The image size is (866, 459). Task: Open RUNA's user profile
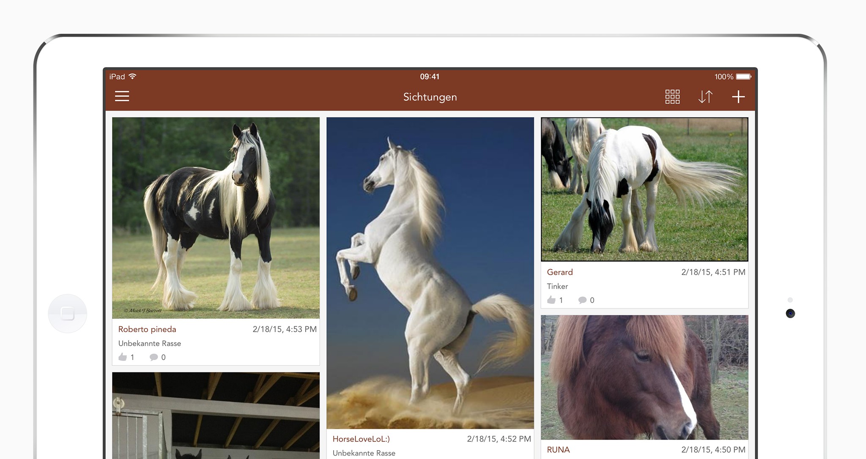click(x=558, y=450)
